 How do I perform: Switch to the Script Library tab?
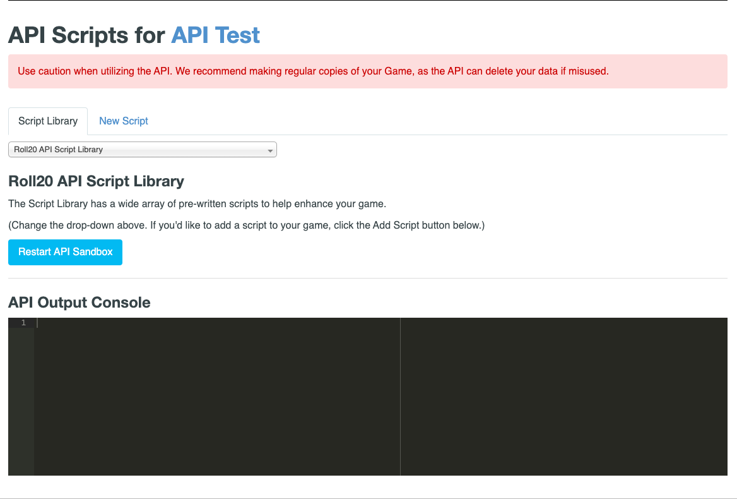point(48,121)
